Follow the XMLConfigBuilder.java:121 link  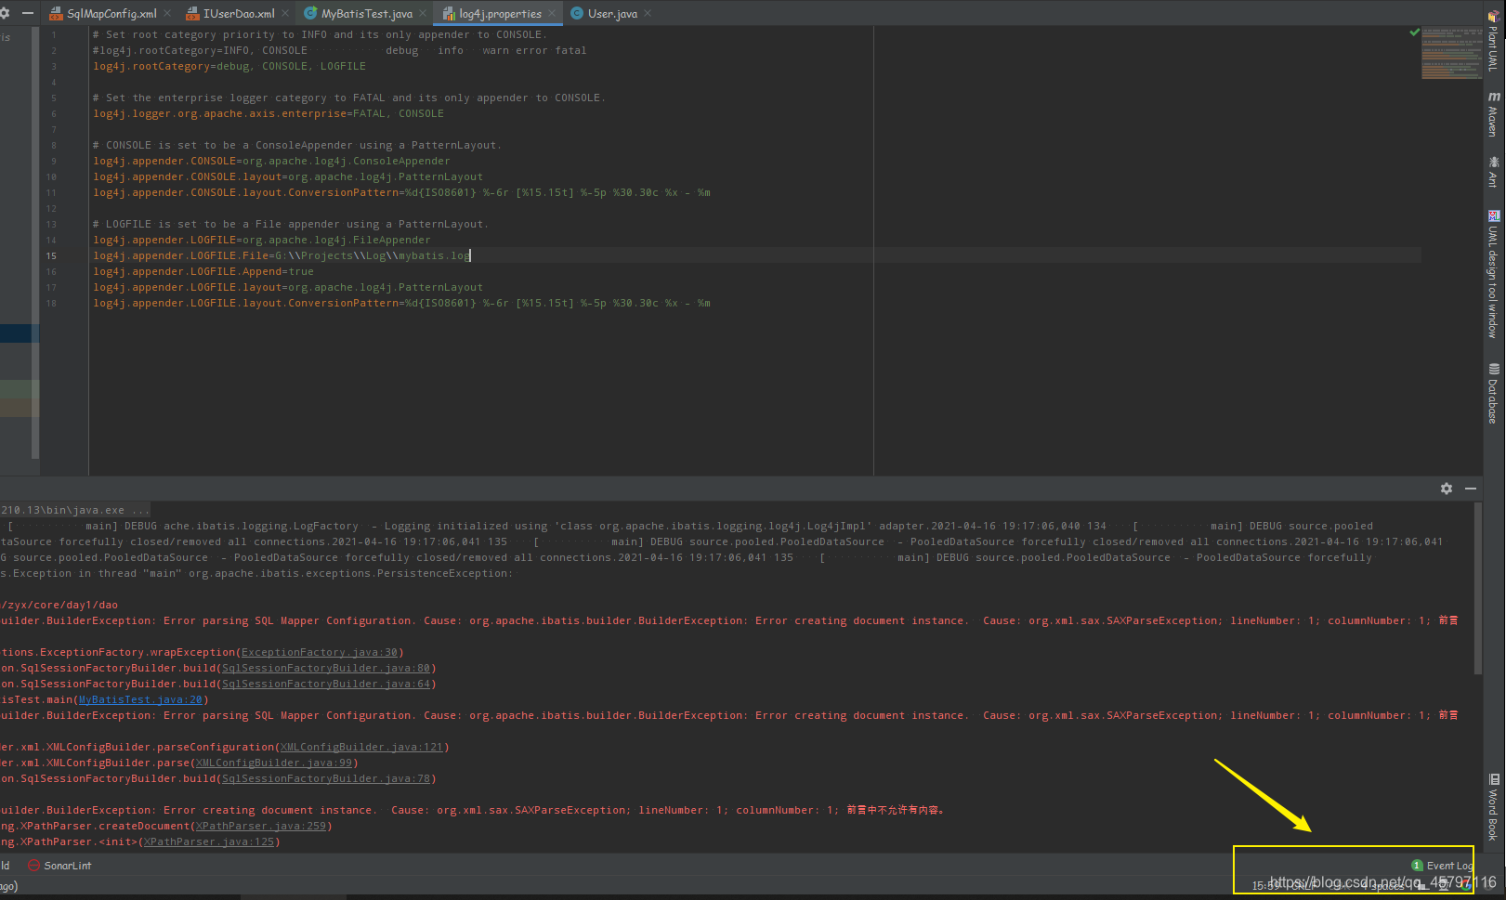(362, 748)
